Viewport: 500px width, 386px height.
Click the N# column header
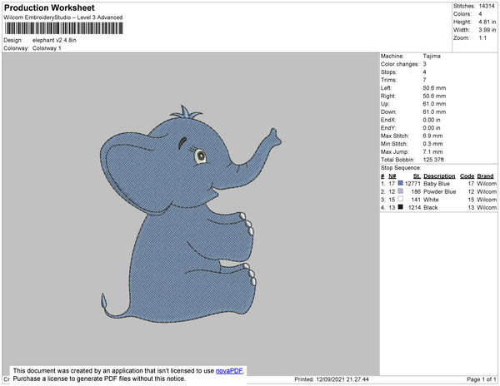tap(392, 176)
